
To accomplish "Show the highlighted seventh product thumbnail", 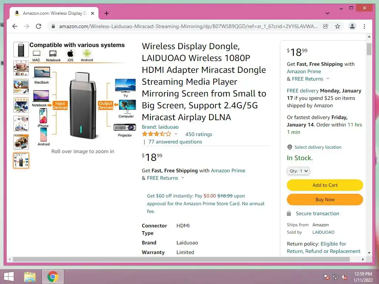I will tap(21, 160).
